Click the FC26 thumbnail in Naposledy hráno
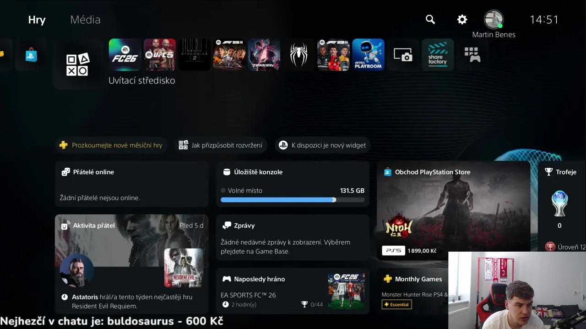 (x=347, y=291)
